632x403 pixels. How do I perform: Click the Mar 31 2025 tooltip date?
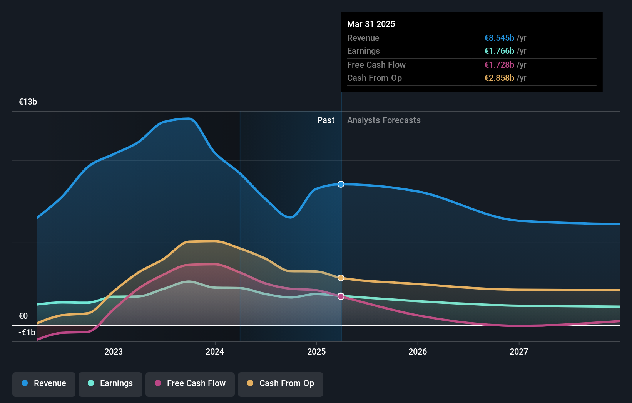coord(371,24)
